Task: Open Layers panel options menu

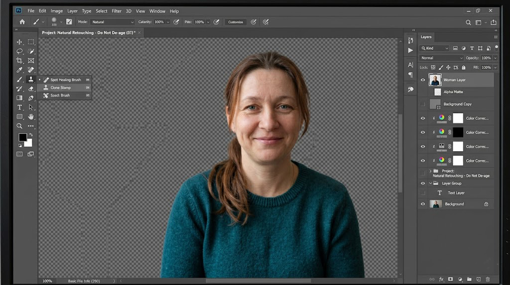Action: 496,37
